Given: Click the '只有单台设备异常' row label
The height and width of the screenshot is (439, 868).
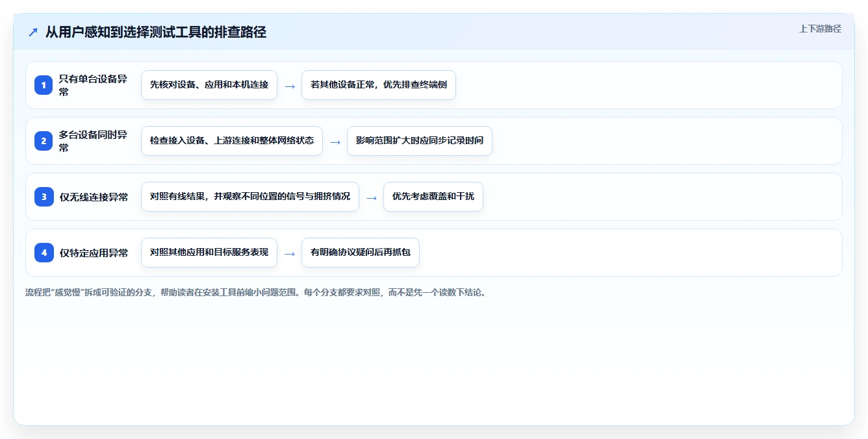Looking at the screenshot, I should [93, 85].
